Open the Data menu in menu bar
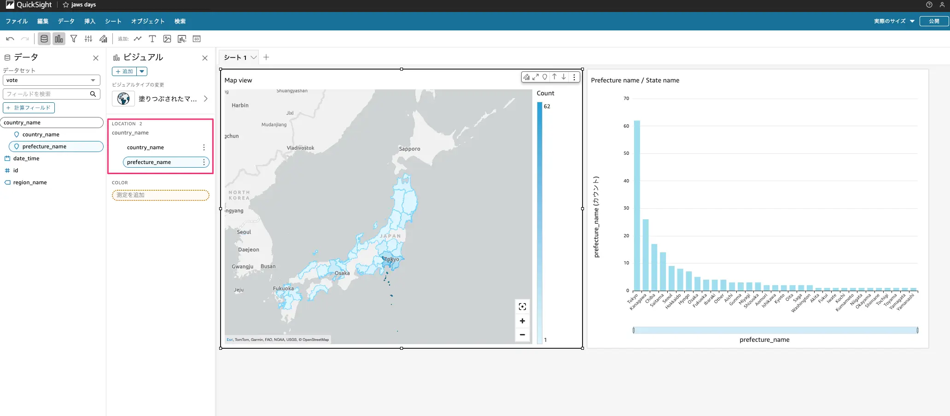The image size is (950, 416). (66, 21)
